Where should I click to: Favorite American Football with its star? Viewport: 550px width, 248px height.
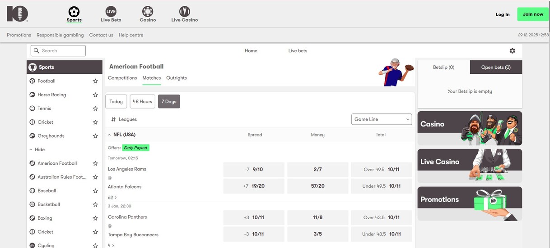(95, 163)
